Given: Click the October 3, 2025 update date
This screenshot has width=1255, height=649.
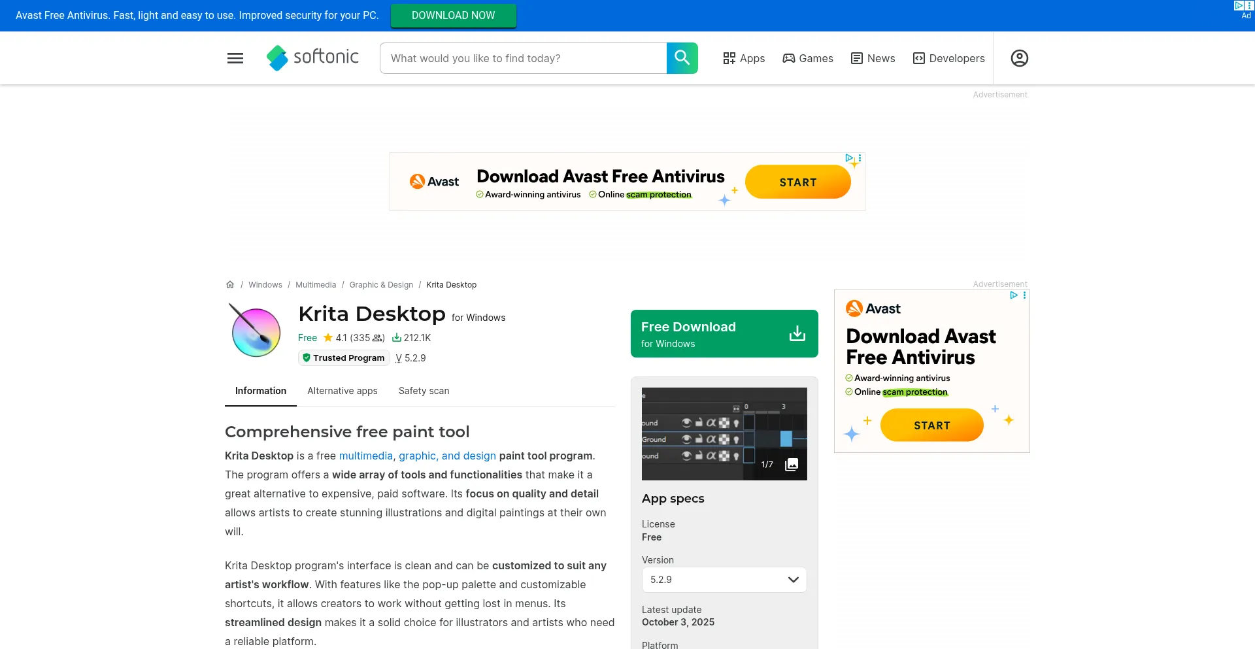Looking at the screenshot, I should coord(678,622).
